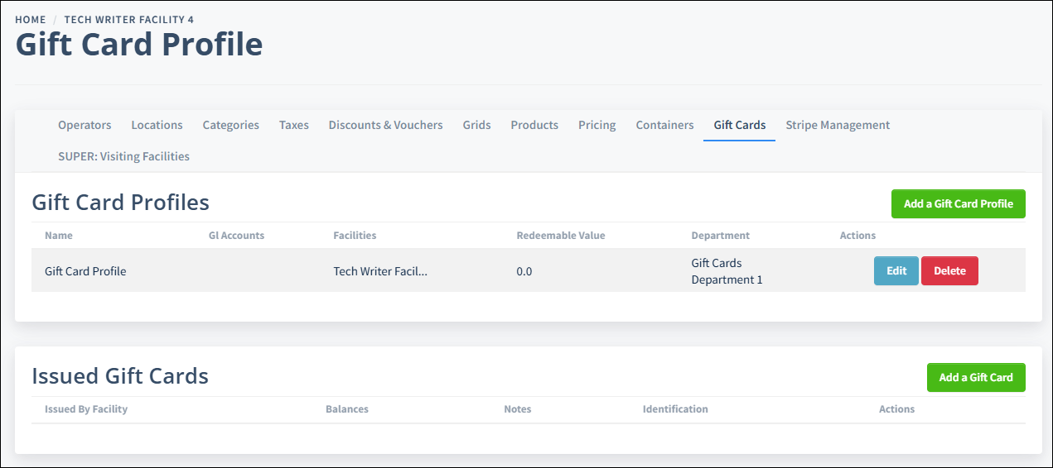1053x468 pixels.
Task: Click the Add a Gift Card Profile button
Action: pos(958,204)
